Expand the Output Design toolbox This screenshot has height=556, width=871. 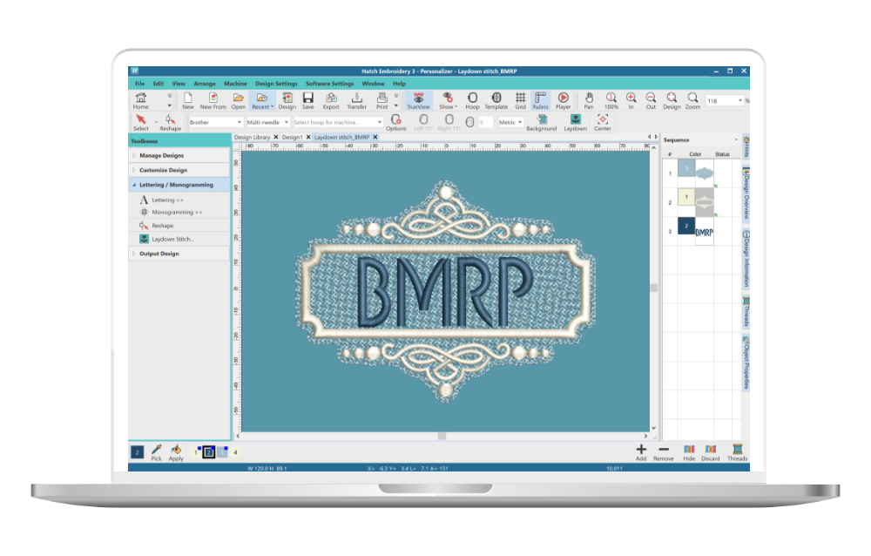coord(159,254)
